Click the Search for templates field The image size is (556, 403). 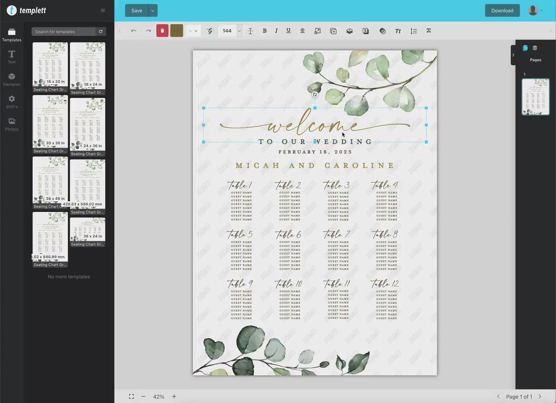point(63,32)
